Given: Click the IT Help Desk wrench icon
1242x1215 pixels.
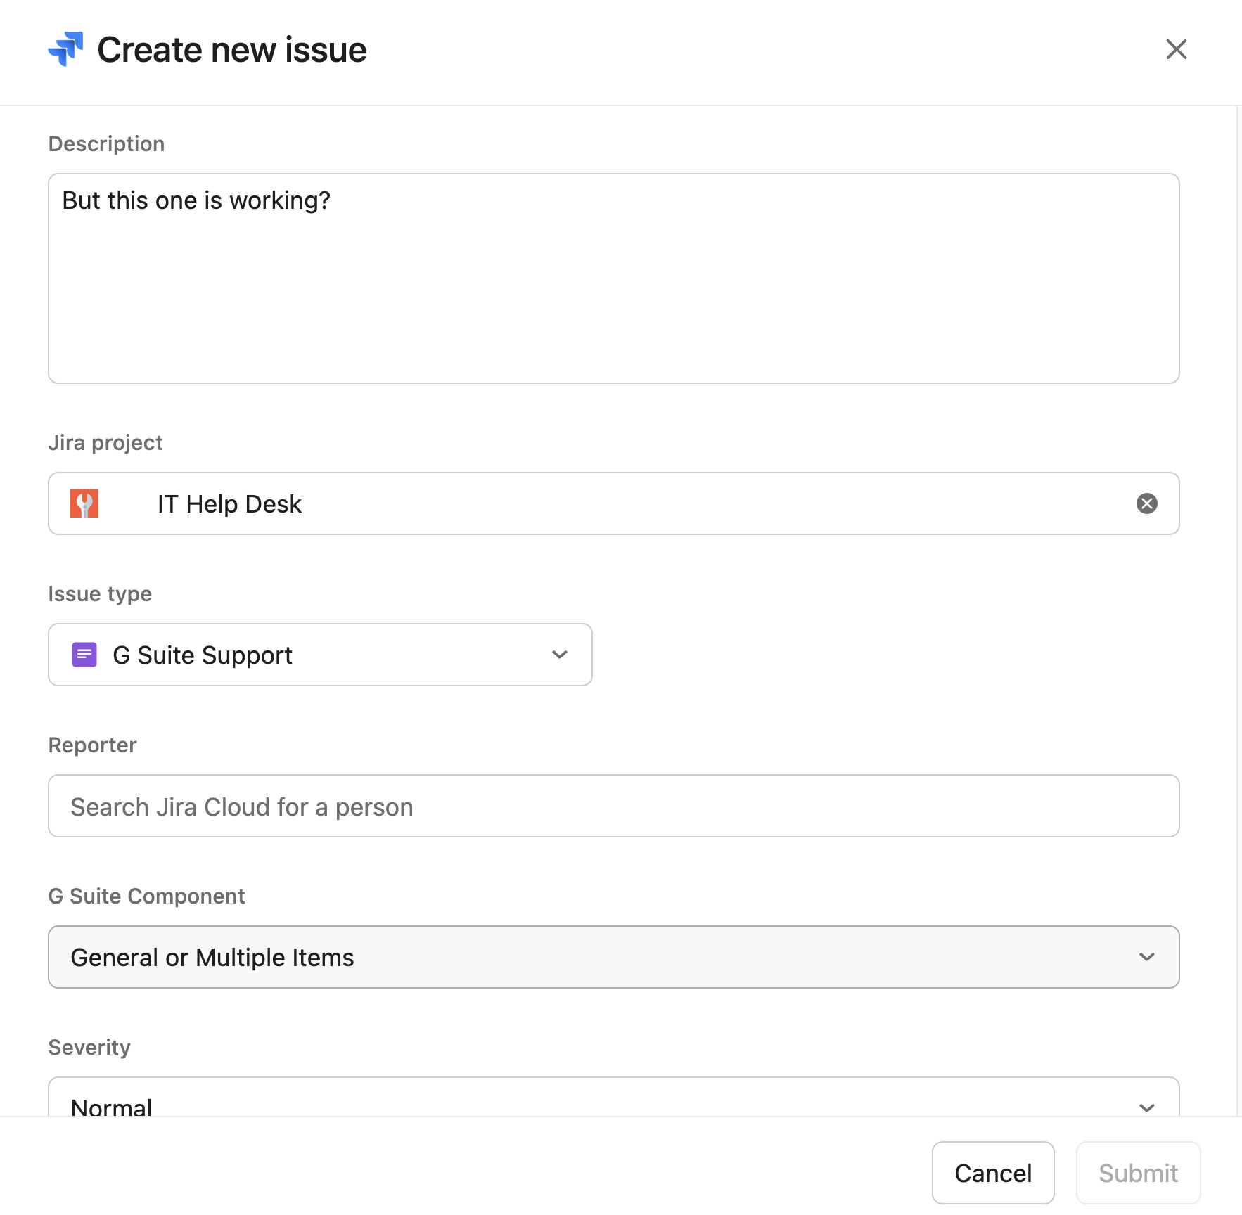Looking at the screenshot, I should (x=84, y=503).
